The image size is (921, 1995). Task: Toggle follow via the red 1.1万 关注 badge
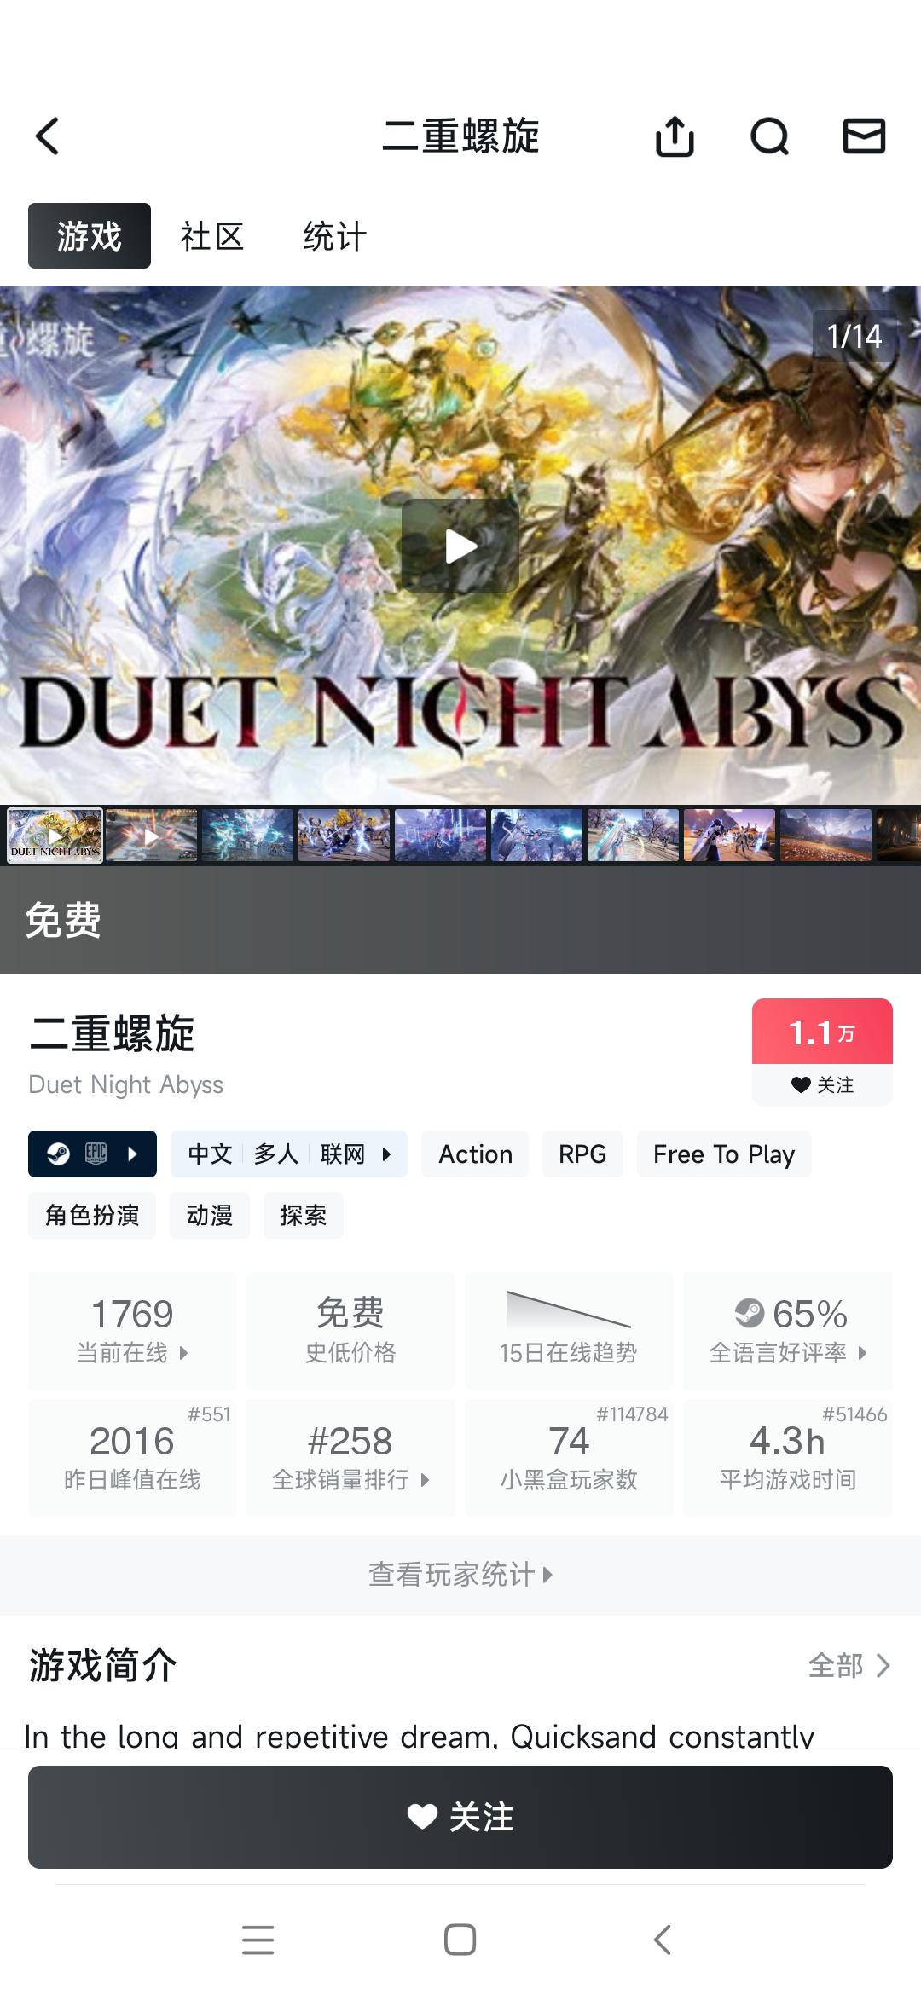pyautogui.click(x=822, y=1052)
